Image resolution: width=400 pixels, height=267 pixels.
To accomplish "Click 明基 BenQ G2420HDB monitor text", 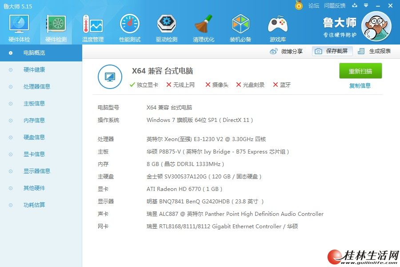I will [x=205, y=202].
